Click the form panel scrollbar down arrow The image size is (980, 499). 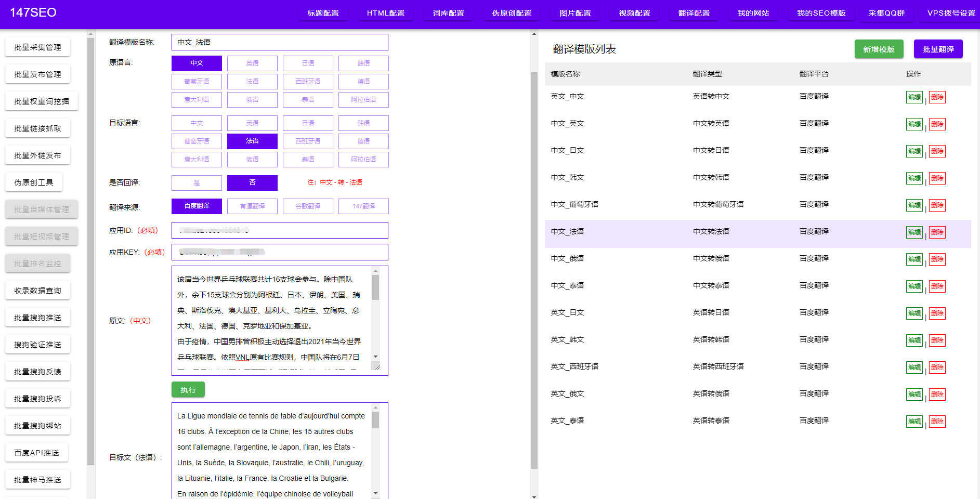pyautogui.click(x=534, y=496)
